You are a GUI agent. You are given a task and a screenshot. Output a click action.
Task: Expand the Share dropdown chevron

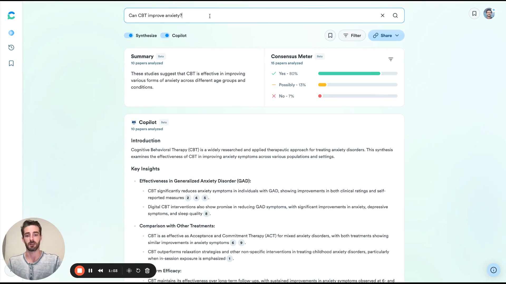click(397, 35)
